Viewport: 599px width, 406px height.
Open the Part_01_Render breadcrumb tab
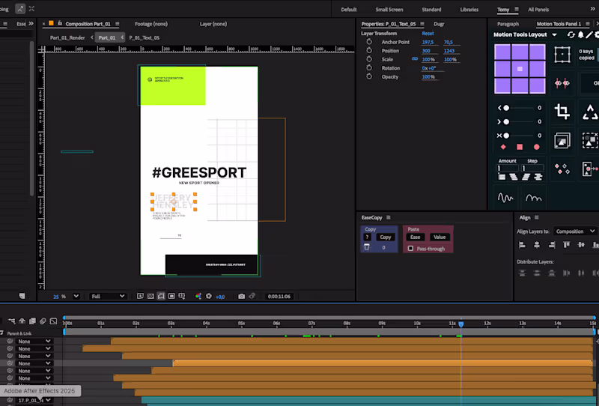click(67, 37)
